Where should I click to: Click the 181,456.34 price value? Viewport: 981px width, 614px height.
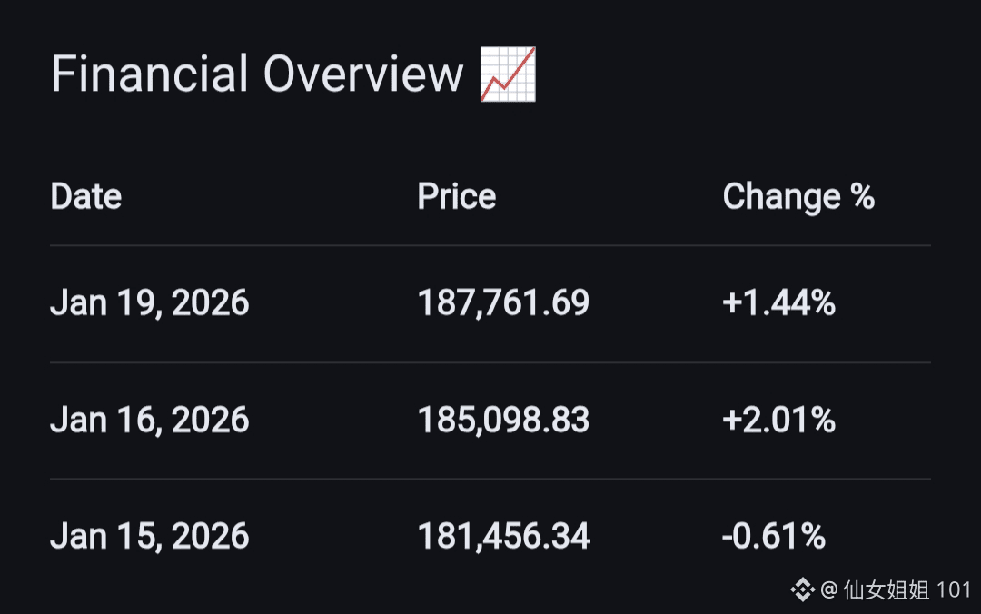[x=503, y=536]
